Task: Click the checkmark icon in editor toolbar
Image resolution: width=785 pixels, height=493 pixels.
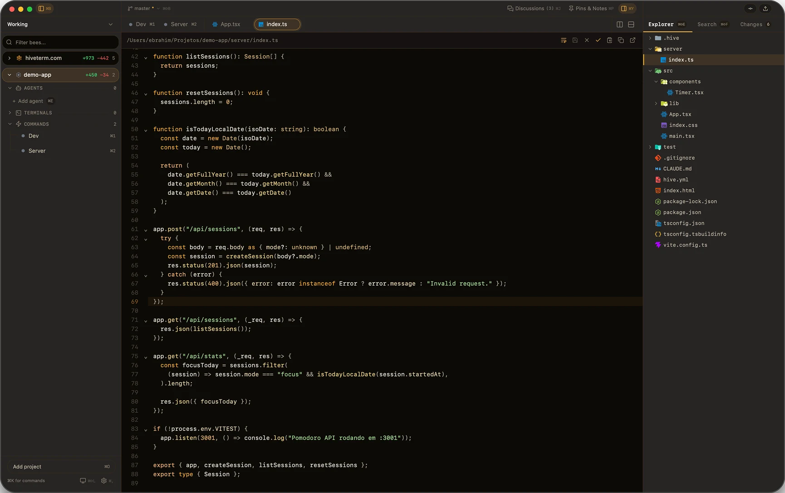Action: [598, 40]
